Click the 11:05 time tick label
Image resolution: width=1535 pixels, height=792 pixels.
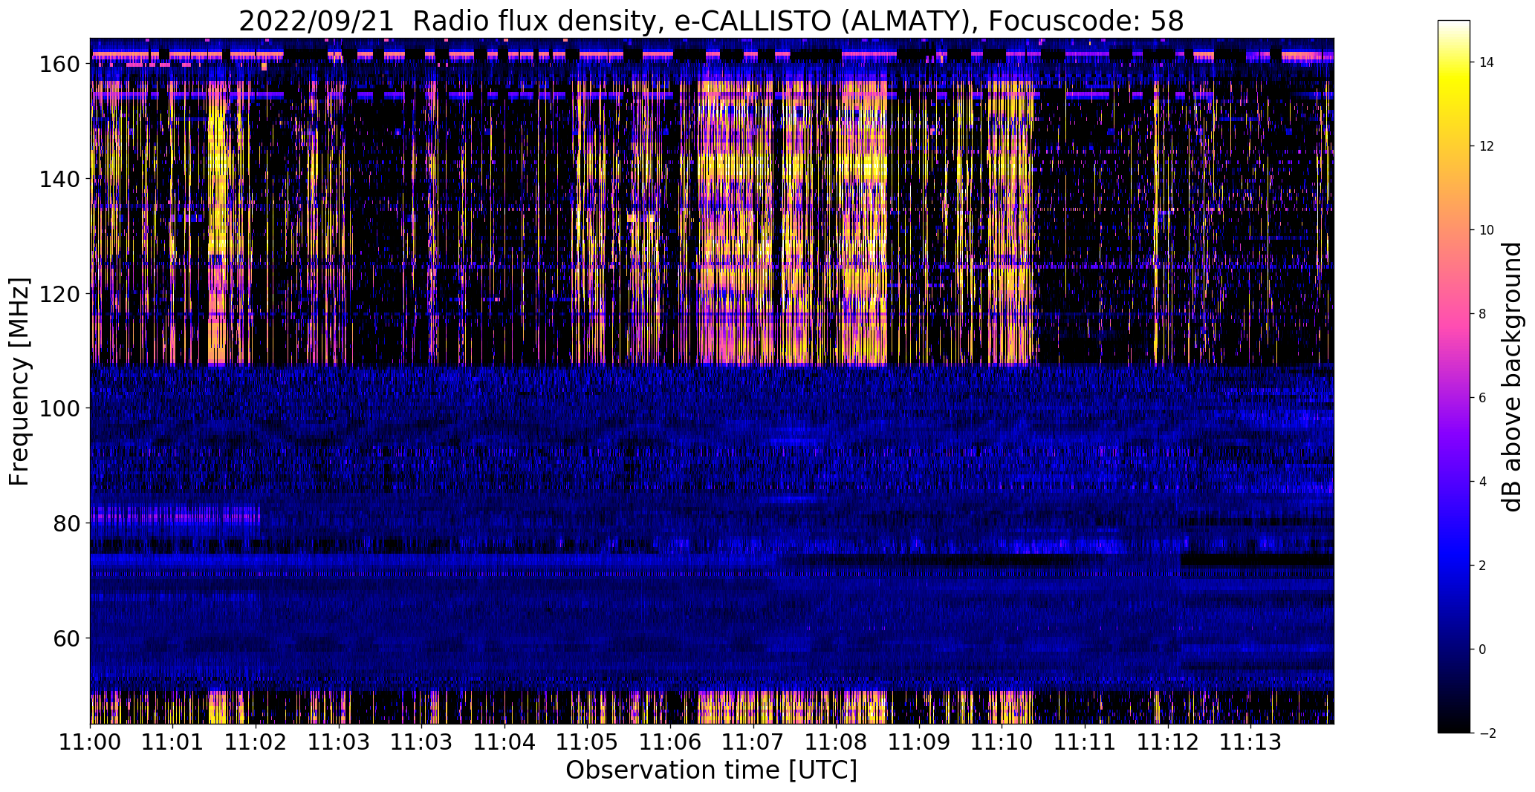(x=588, y=742)
